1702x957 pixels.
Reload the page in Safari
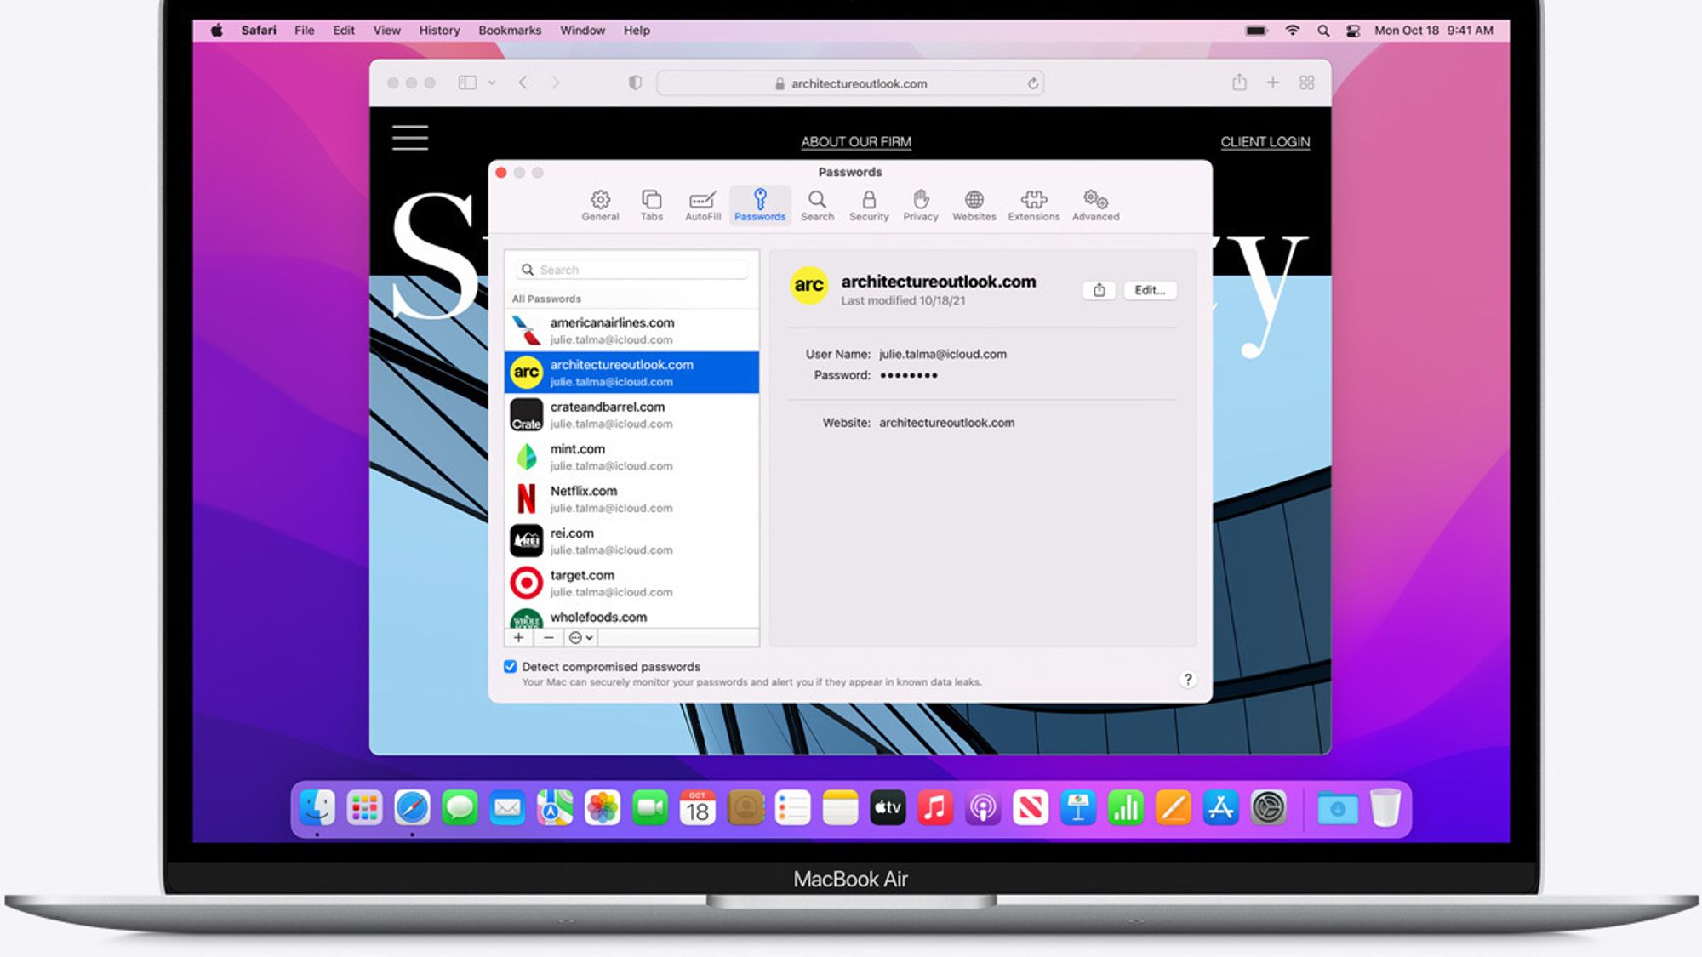click(1032, 83)
